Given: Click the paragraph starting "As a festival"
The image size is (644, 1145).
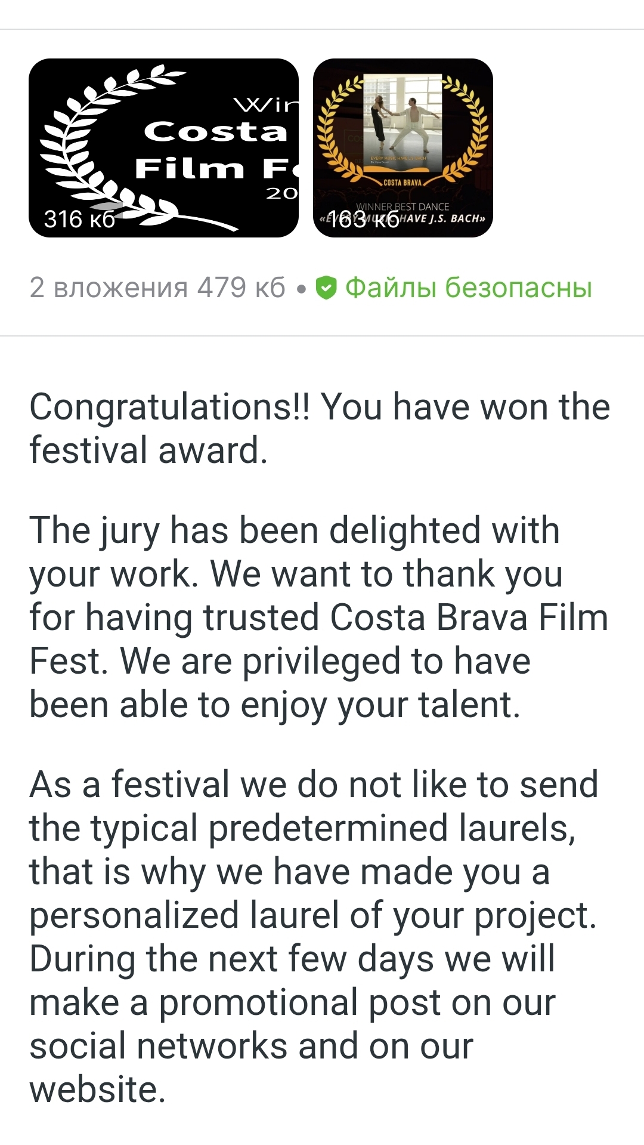Looking at the screenshot, I should point(314,937).
